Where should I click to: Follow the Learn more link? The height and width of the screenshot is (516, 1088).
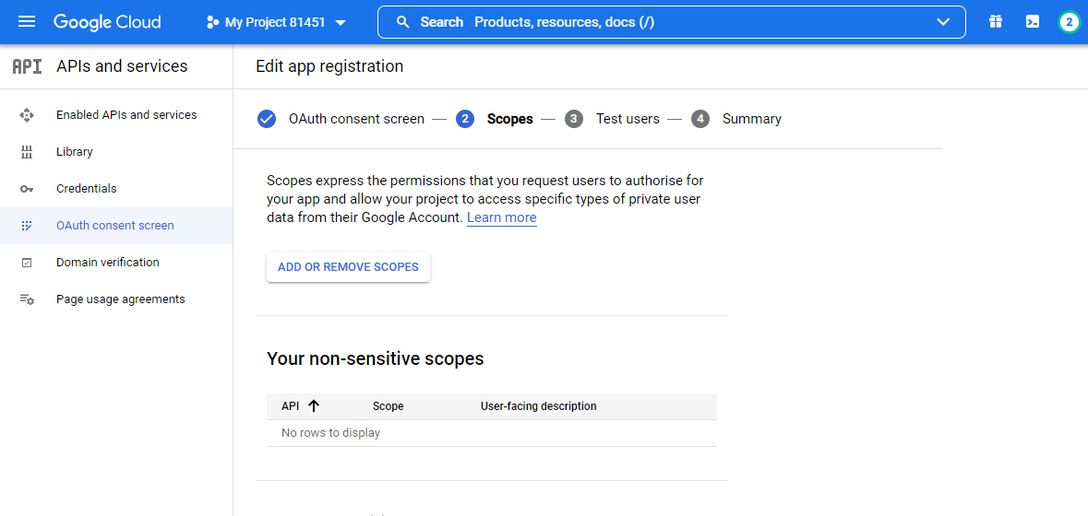point(502,217)
